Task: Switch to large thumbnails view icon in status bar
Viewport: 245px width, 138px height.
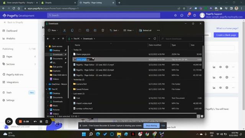Action: coord(202,116)
